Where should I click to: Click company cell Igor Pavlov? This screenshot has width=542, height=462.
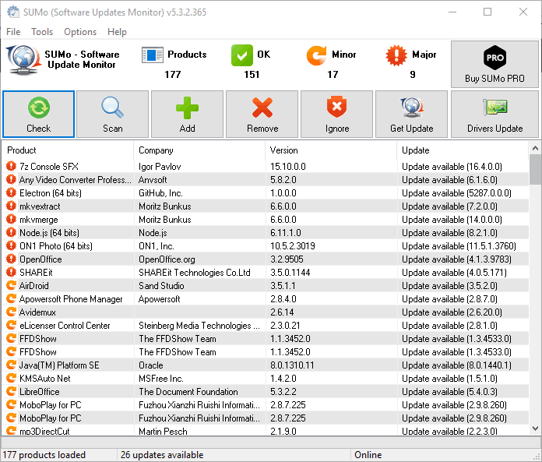160,166
